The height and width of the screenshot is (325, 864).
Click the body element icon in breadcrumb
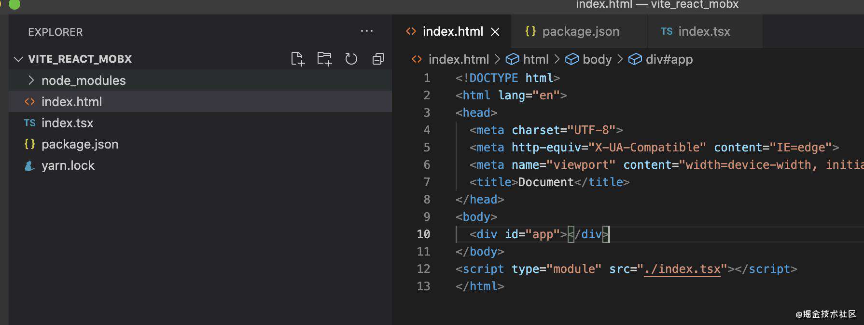[x=572, y=59]
